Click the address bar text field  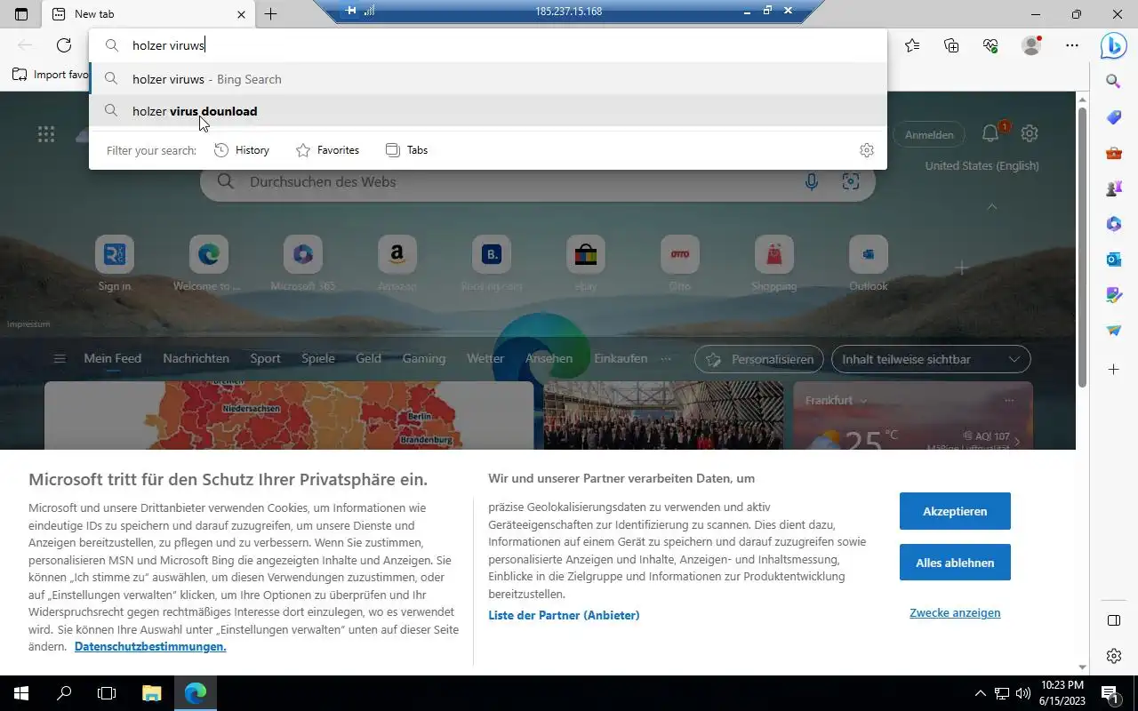pyautogui.click(x=488, y=45)
